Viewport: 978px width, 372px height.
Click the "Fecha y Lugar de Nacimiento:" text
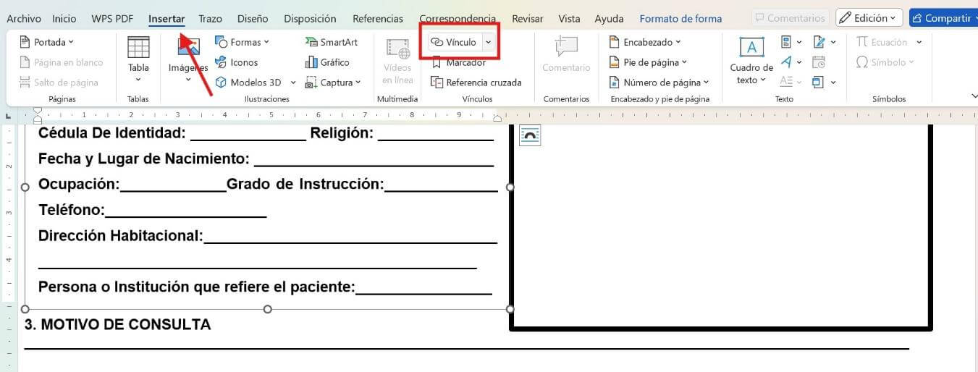point(144,159)
